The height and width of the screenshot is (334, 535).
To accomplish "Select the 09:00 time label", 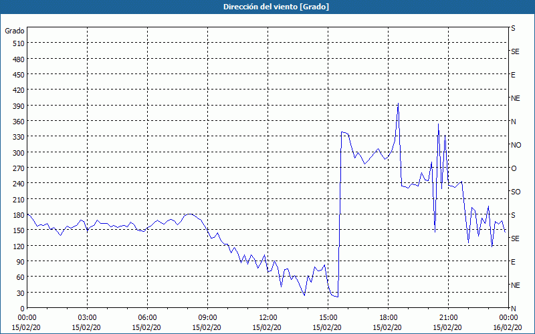I will tap(207, 318).
